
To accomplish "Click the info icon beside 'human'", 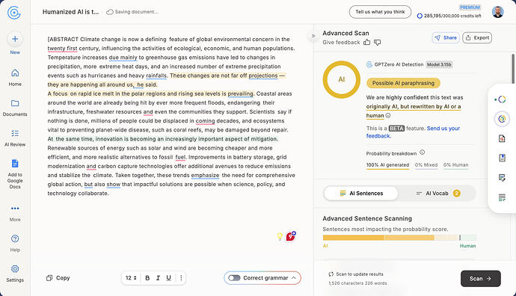I will pyautogui.click(x=388, y=115).
